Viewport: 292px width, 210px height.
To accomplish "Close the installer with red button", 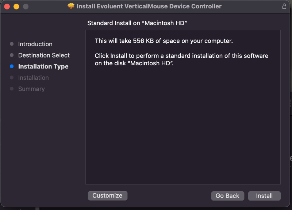I will tap(7, 7).
